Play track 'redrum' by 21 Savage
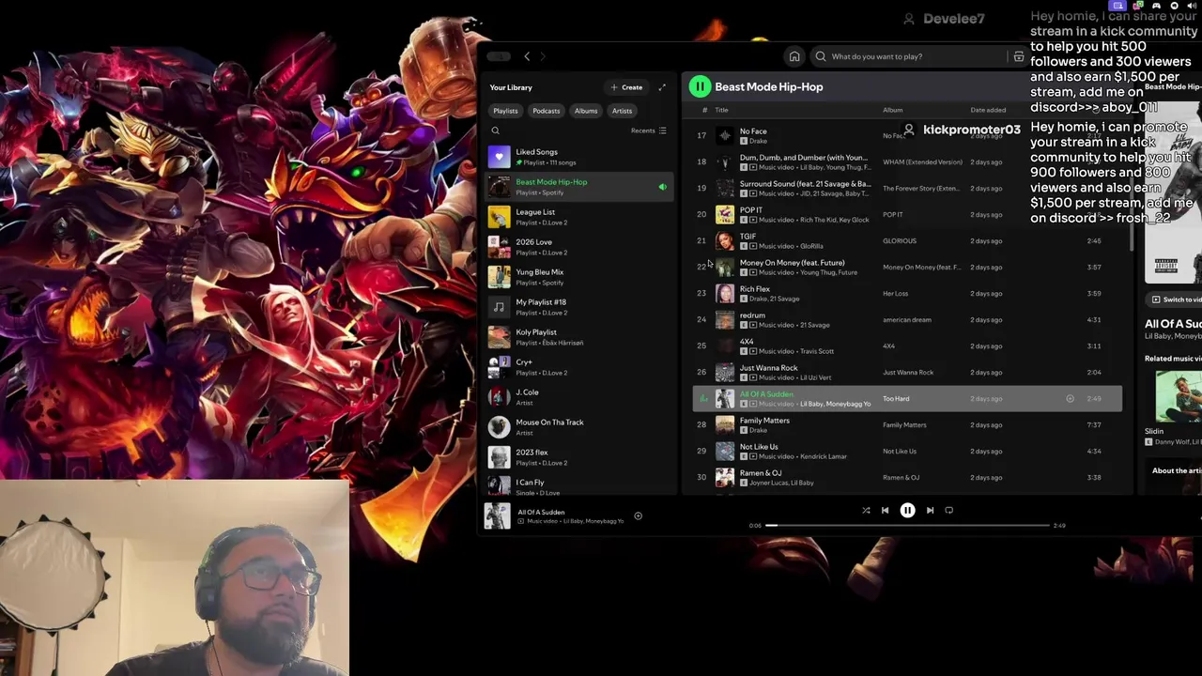The width and height of the screenshot is (1202, 676). [x=907, y=319]
